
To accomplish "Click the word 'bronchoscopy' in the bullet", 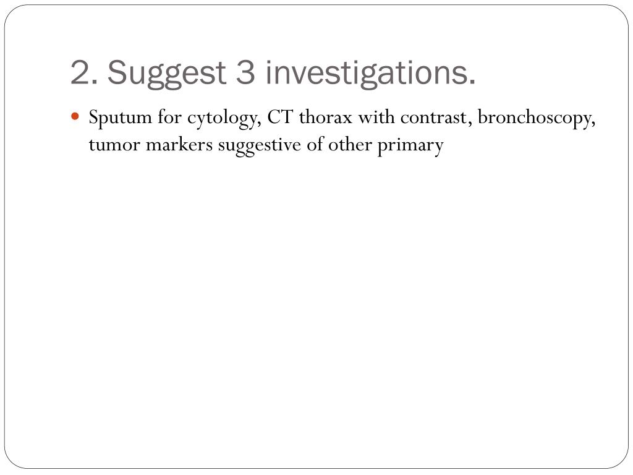I will click(x=537, y=118).
